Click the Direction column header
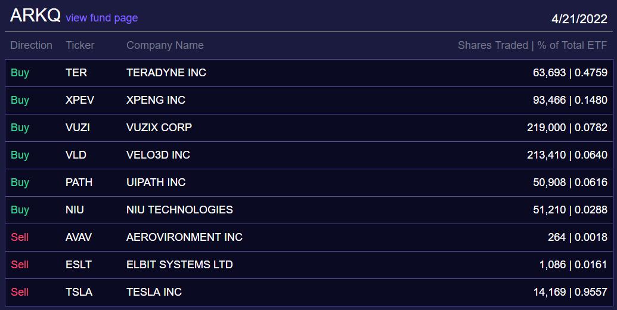The width and height of the screenshot is (617, 310). tap(31, 45)
